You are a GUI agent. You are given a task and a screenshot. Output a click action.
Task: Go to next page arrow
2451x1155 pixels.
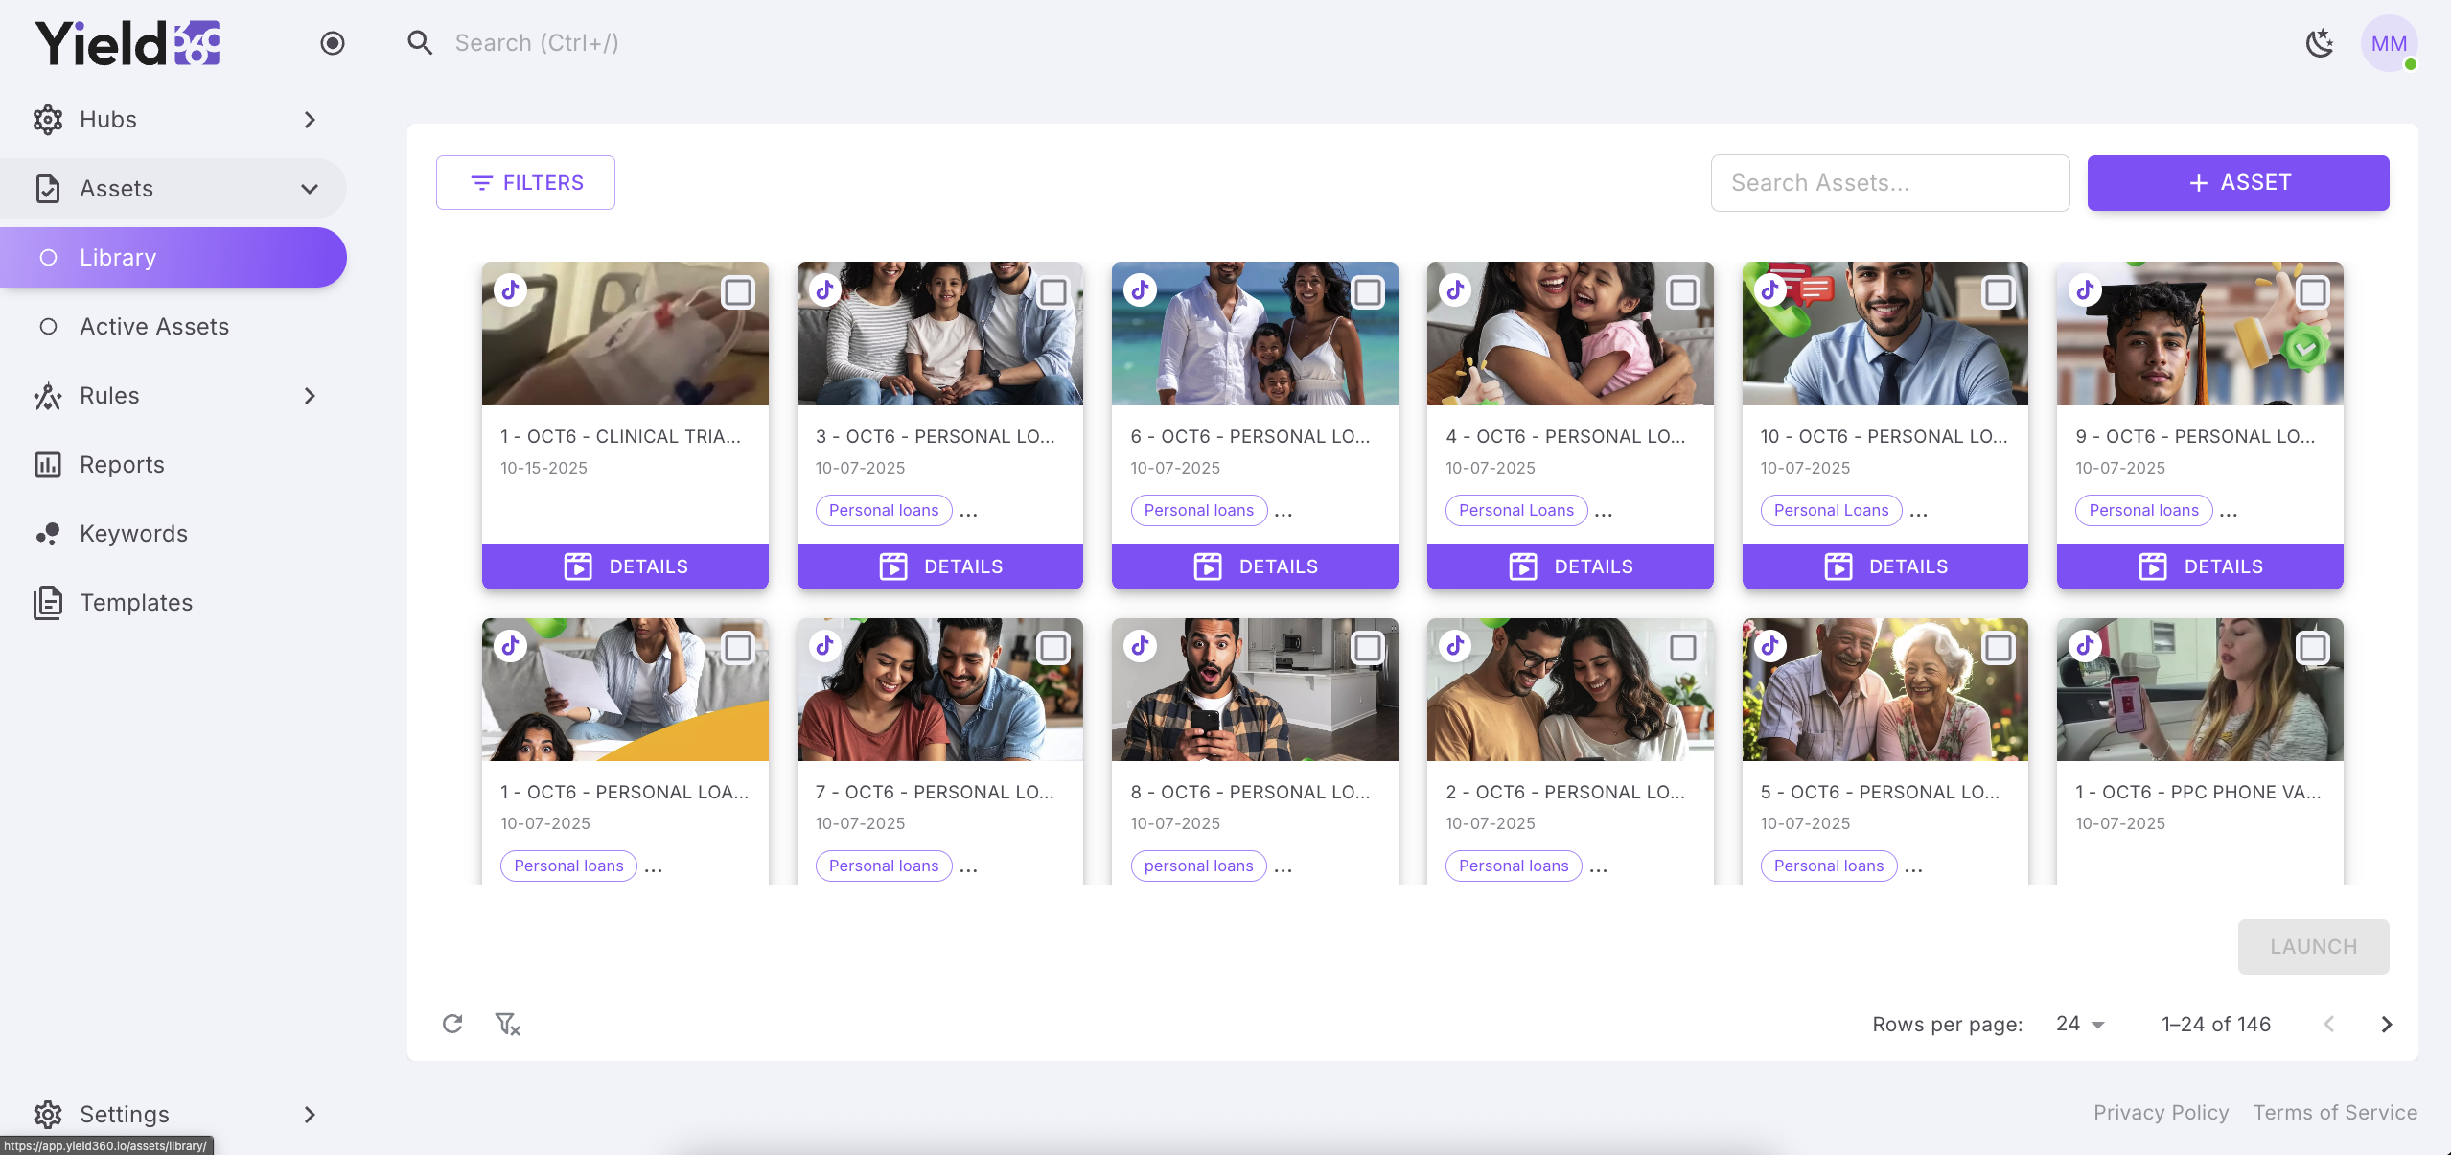[x=2386, y=1024]
